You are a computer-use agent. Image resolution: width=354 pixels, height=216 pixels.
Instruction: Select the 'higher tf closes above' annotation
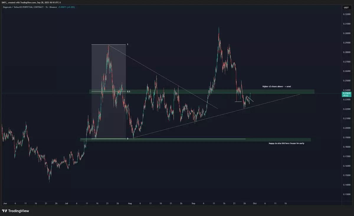pos(276,87)
